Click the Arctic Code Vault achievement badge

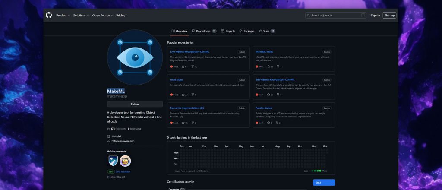[113, 161]
